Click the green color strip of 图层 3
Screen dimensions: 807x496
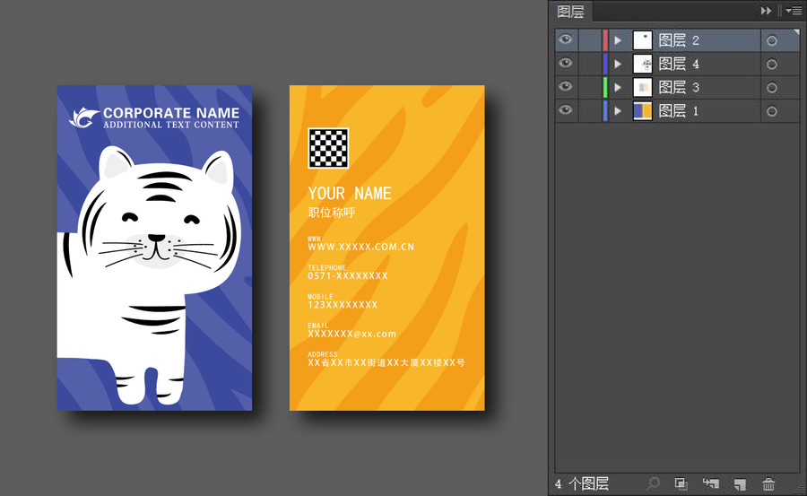point(605,87)
